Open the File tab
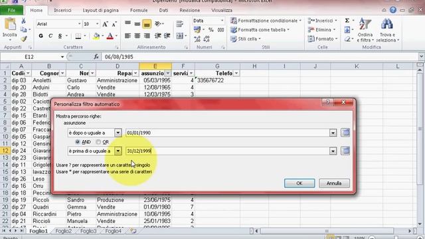 click(x=11, y=11)
